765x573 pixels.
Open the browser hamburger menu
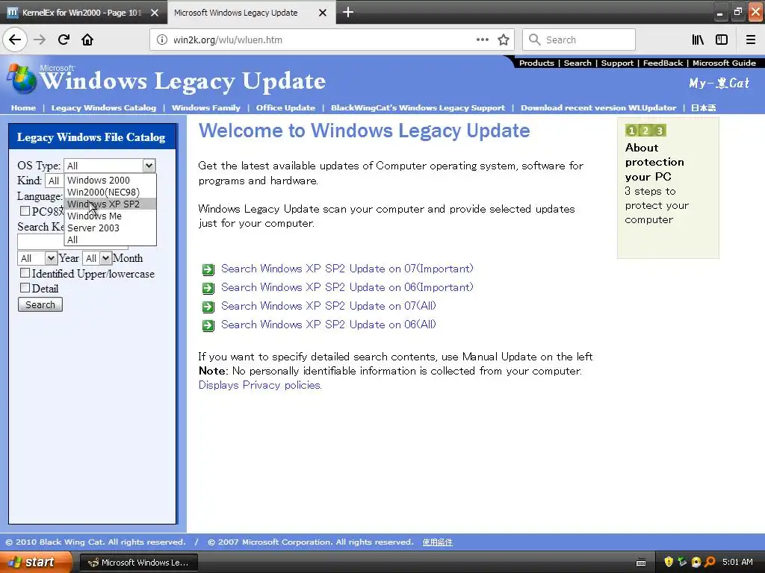[x=751, y=40]
